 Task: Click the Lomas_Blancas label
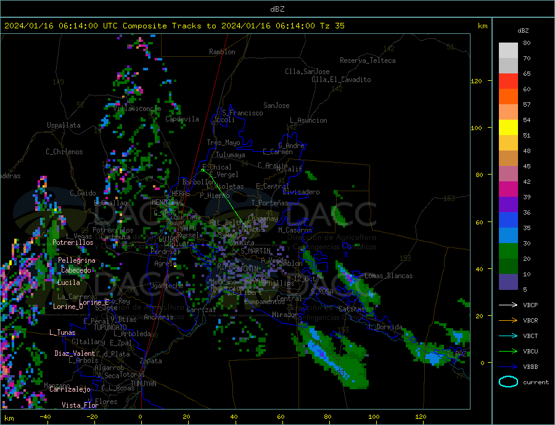tap(388, 276)
